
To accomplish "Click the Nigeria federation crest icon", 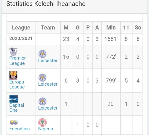I will 43,122.
